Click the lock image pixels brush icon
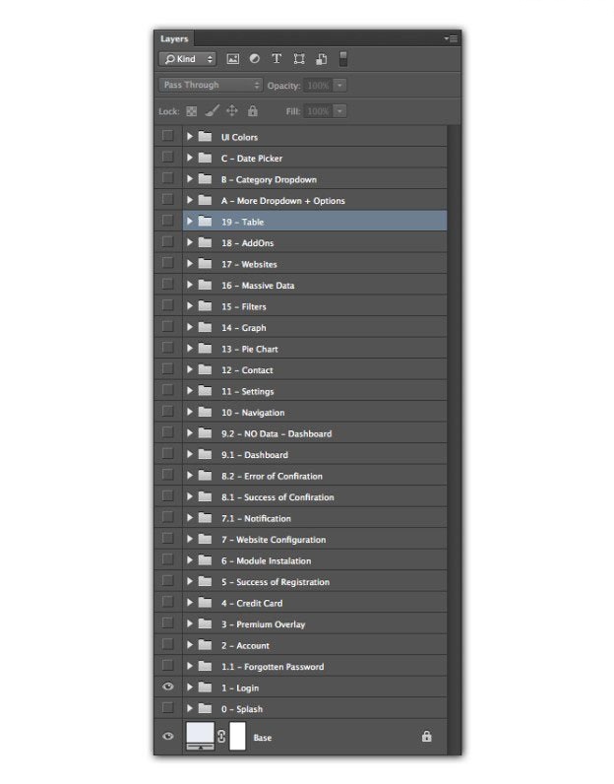614x784 pixels. tap(213, 111)
